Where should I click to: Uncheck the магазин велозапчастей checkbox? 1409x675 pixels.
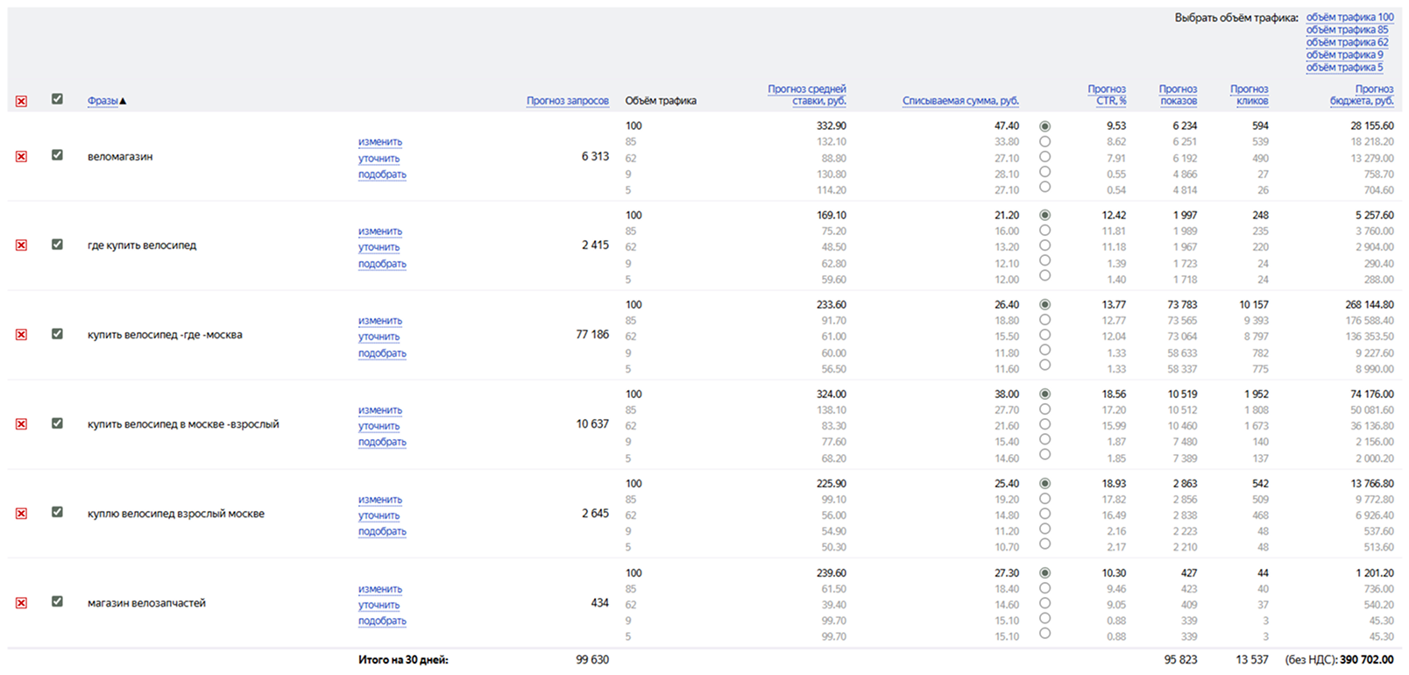pyautogui.click(x=57, y=601)
